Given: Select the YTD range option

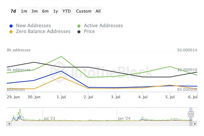Looking at the screenshot, I should 67,11.
